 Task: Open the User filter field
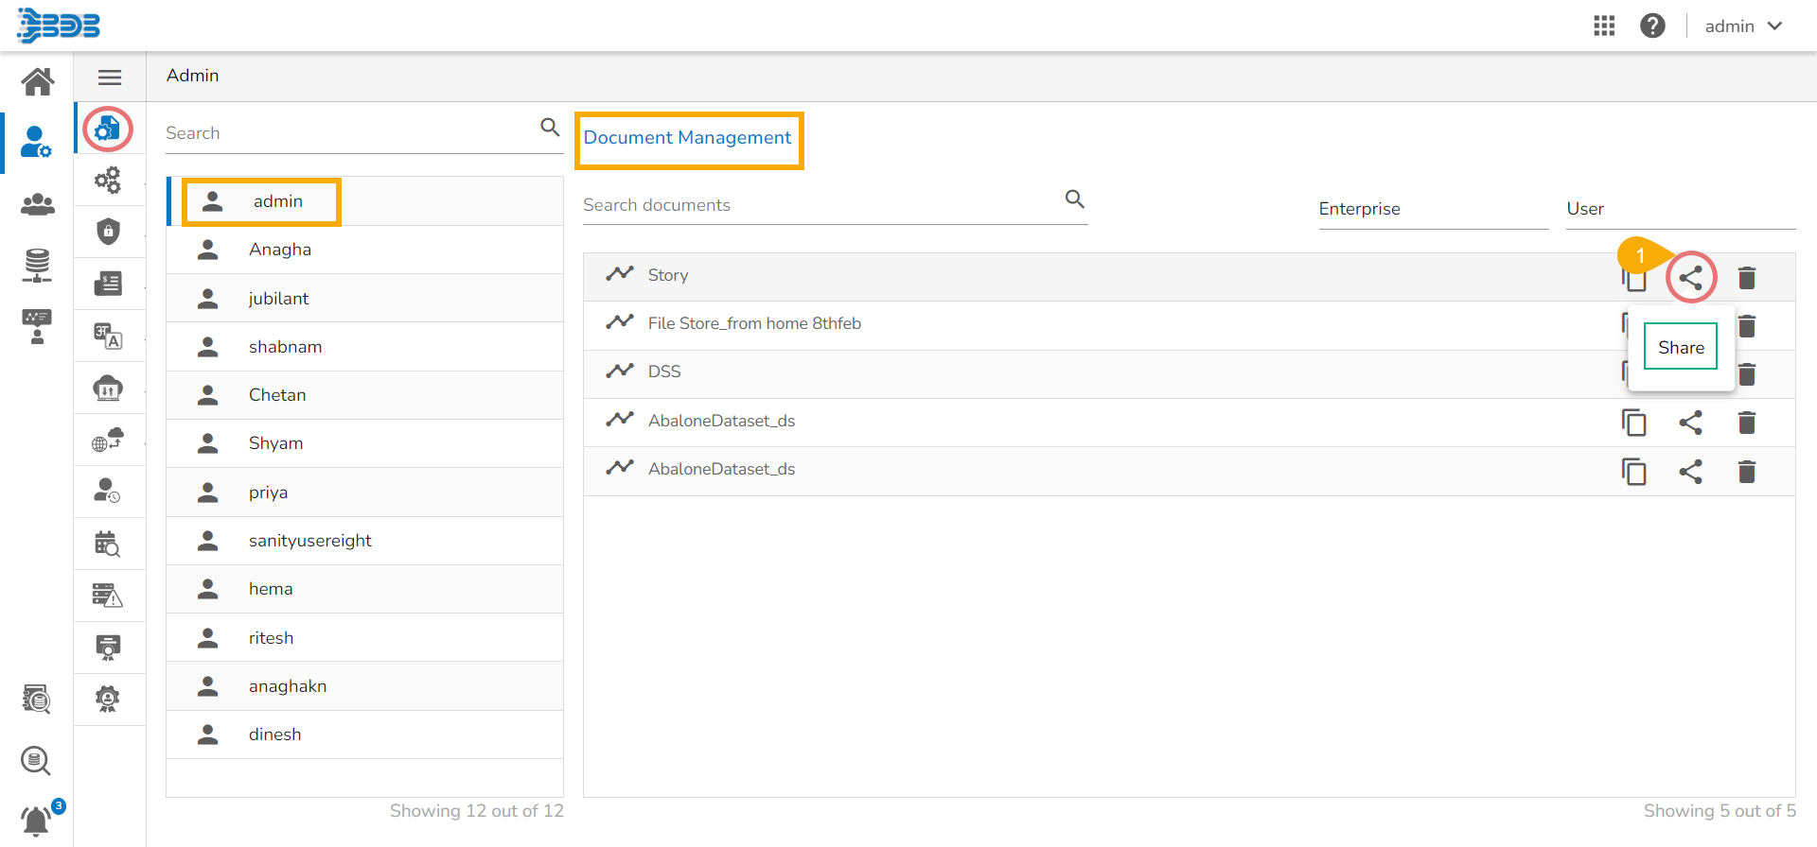(x=1680, y=209)
